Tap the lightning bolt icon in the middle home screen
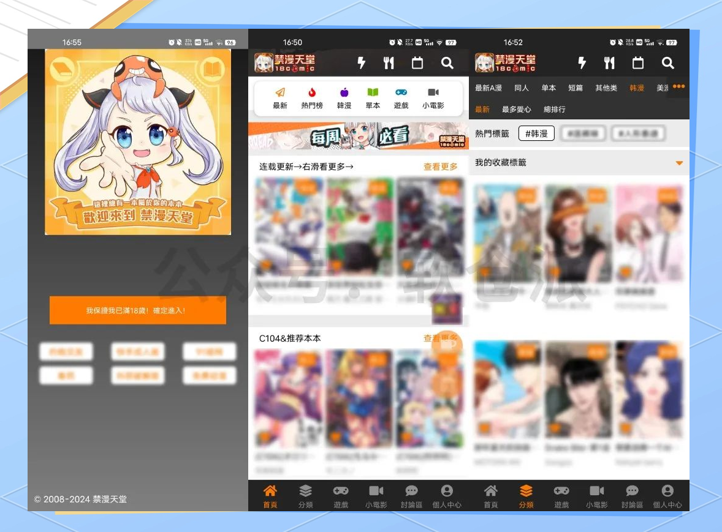This screenshot has width=722, height=532. 362,63
